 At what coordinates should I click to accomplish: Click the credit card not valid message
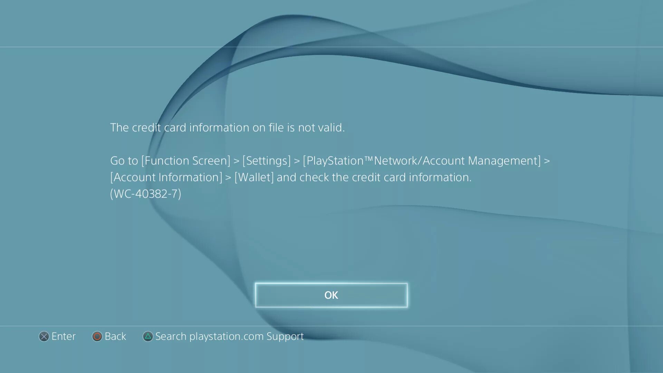(x=227, y=128)
